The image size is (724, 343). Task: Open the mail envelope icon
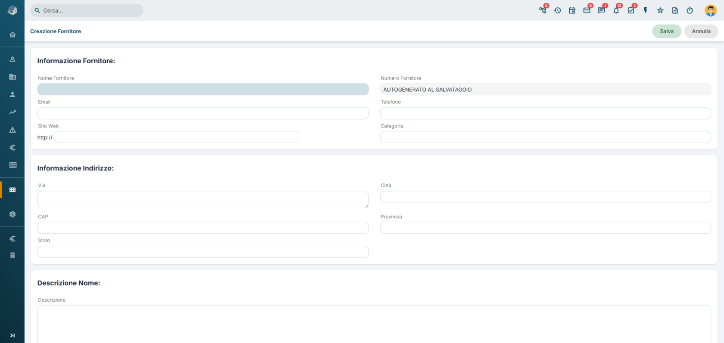click(587, 10)
